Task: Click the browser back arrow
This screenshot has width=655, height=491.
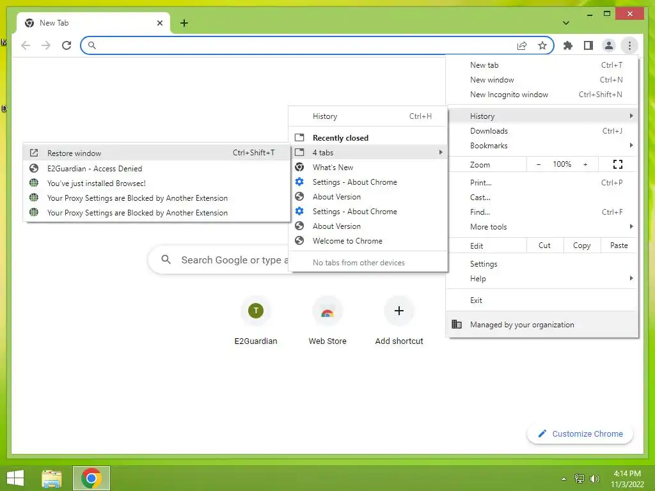Action: click(26, 45)
